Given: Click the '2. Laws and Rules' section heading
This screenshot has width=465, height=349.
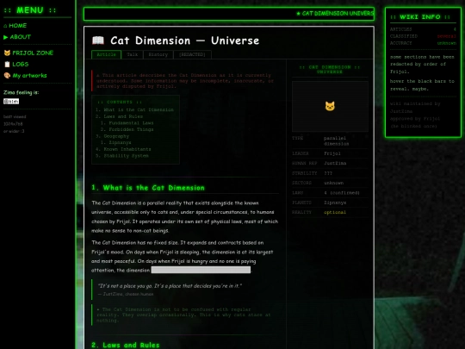Looking at the screenshot, I should point(126,346).
